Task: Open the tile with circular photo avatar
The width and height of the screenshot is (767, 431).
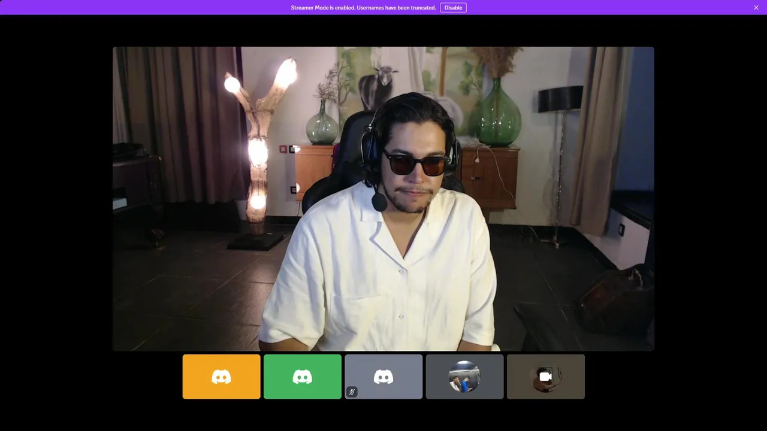Action: tap(464, 377)
